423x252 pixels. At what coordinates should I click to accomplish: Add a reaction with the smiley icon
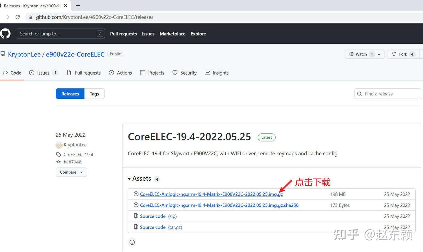tap(132, 242)
